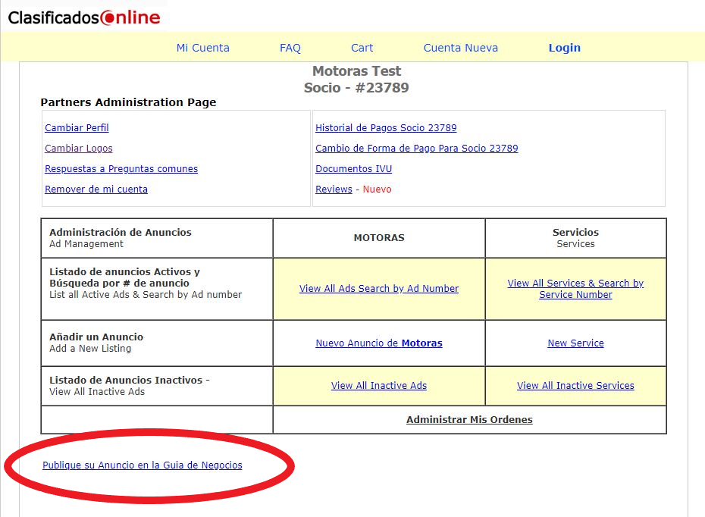
Task: Open the Documentos IVU link
Action: click(x=354, y=169)
